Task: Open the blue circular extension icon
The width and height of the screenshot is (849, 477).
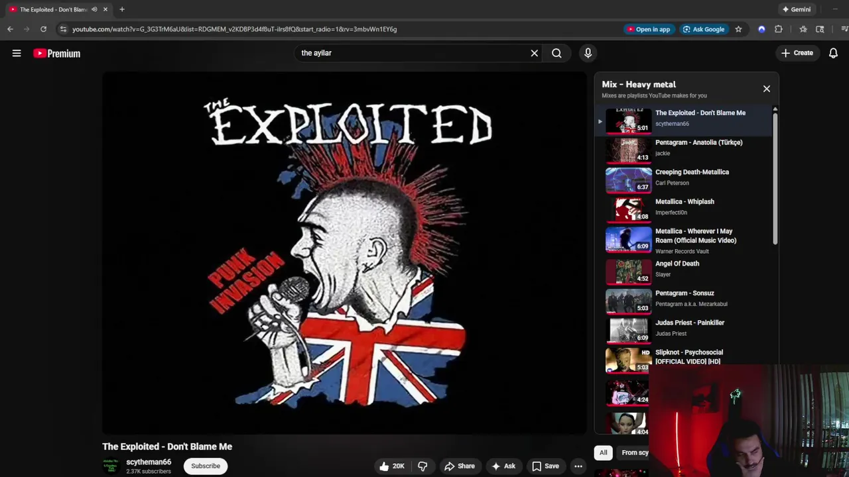Action: [x=761, y=29]
